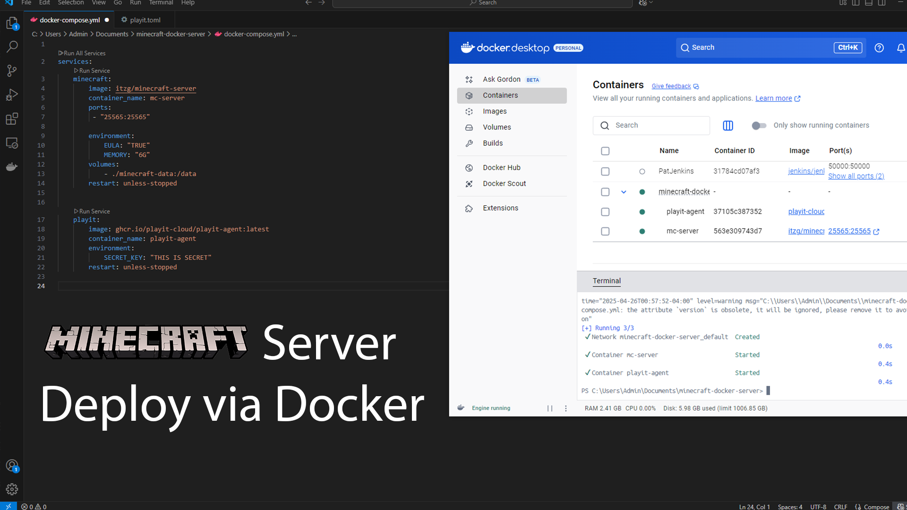Click Run All Services code lens
Image resolution: width=907 pixels, height=510 pixels.
(x=82, y=53)
